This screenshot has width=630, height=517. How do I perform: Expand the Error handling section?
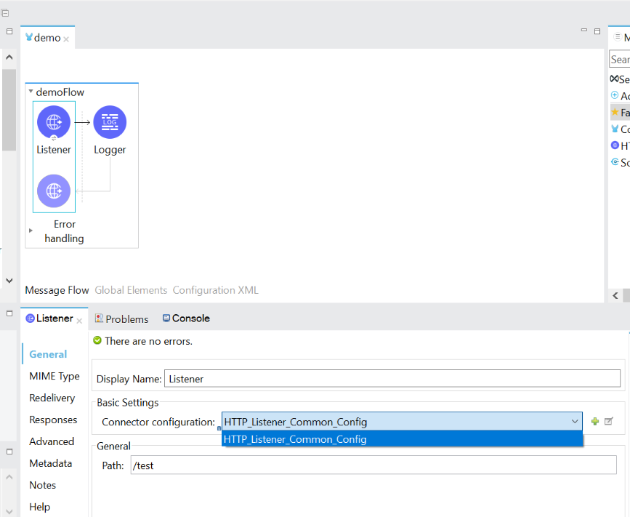click(x=31, y=231)
